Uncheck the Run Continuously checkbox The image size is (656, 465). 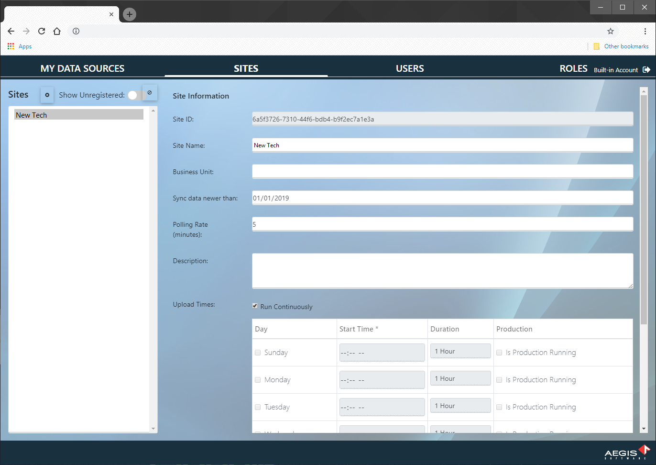click(x=255, y=306)
